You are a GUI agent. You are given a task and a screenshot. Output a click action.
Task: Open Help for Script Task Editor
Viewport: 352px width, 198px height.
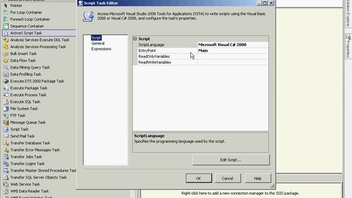(258, 178)
